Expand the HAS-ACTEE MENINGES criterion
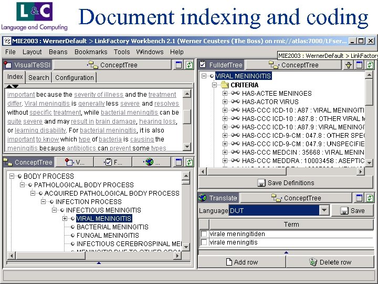Viewport: 378px width, 284px height. (225, 93)
